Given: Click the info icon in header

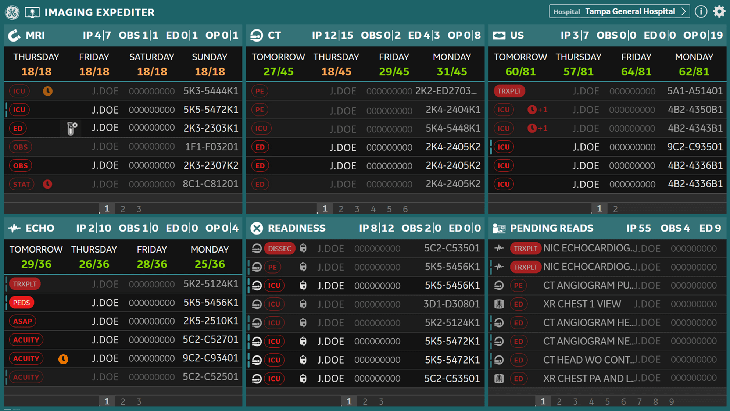Looking at the screenshot, I should [x=701, y=12].
